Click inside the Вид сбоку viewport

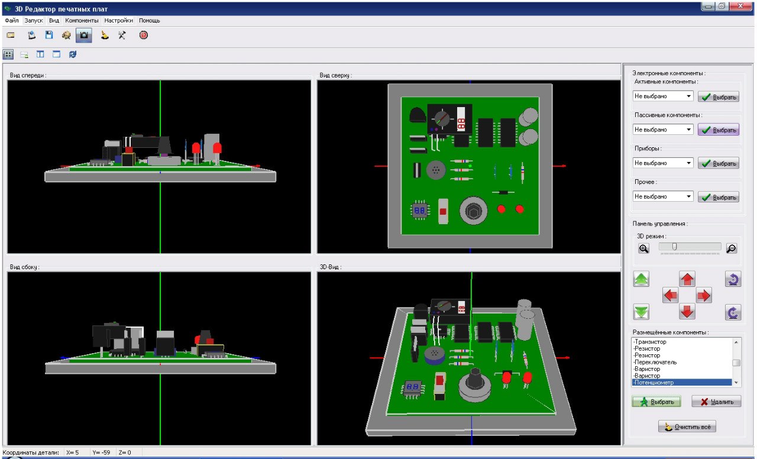[159, 358]
